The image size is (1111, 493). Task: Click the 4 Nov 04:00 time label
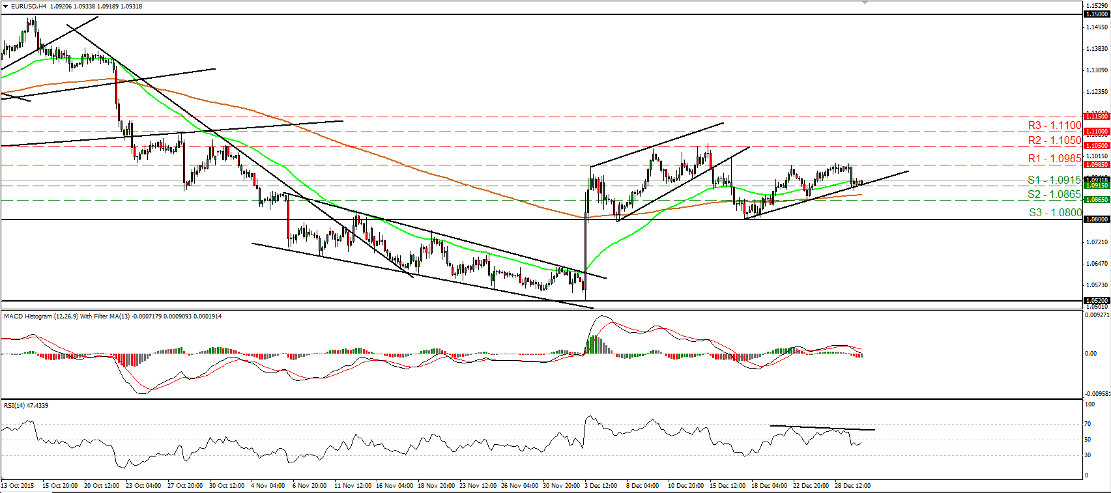[x=268, y=485]
